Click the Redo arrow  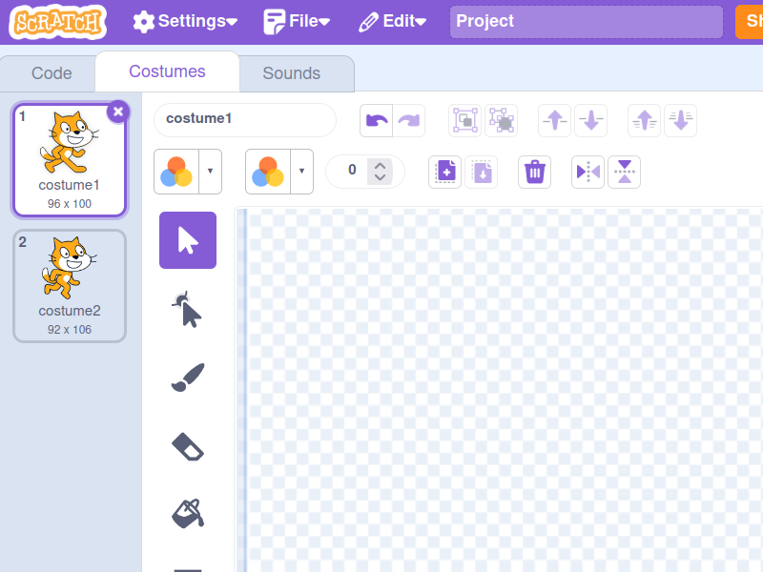click(x=409, y=120)
